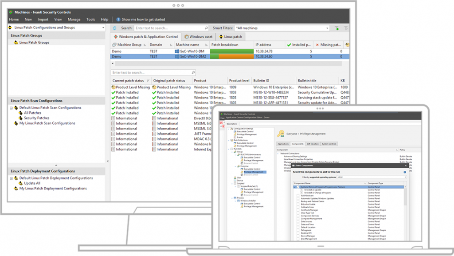Viewport: 454px width, 256px height.
Task: Click the green check icon in Installed column header
Action: coord(289,45)
